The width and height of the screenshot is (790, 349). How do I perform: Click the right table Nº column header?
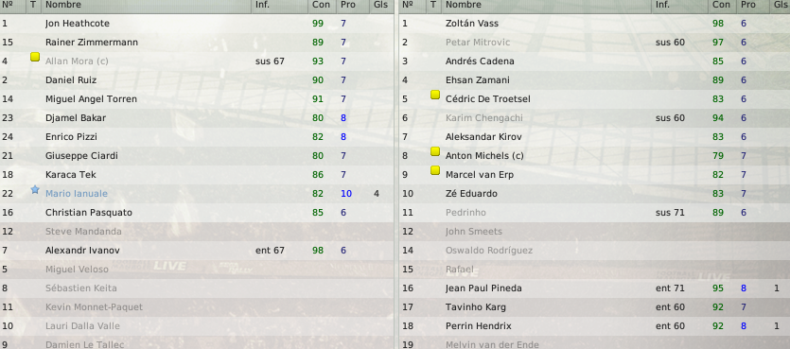[408, 5]
